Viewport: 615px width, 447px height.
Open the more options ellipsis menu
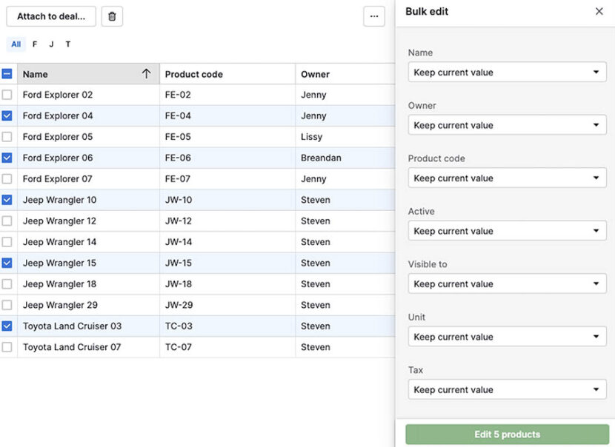point(374,16)
